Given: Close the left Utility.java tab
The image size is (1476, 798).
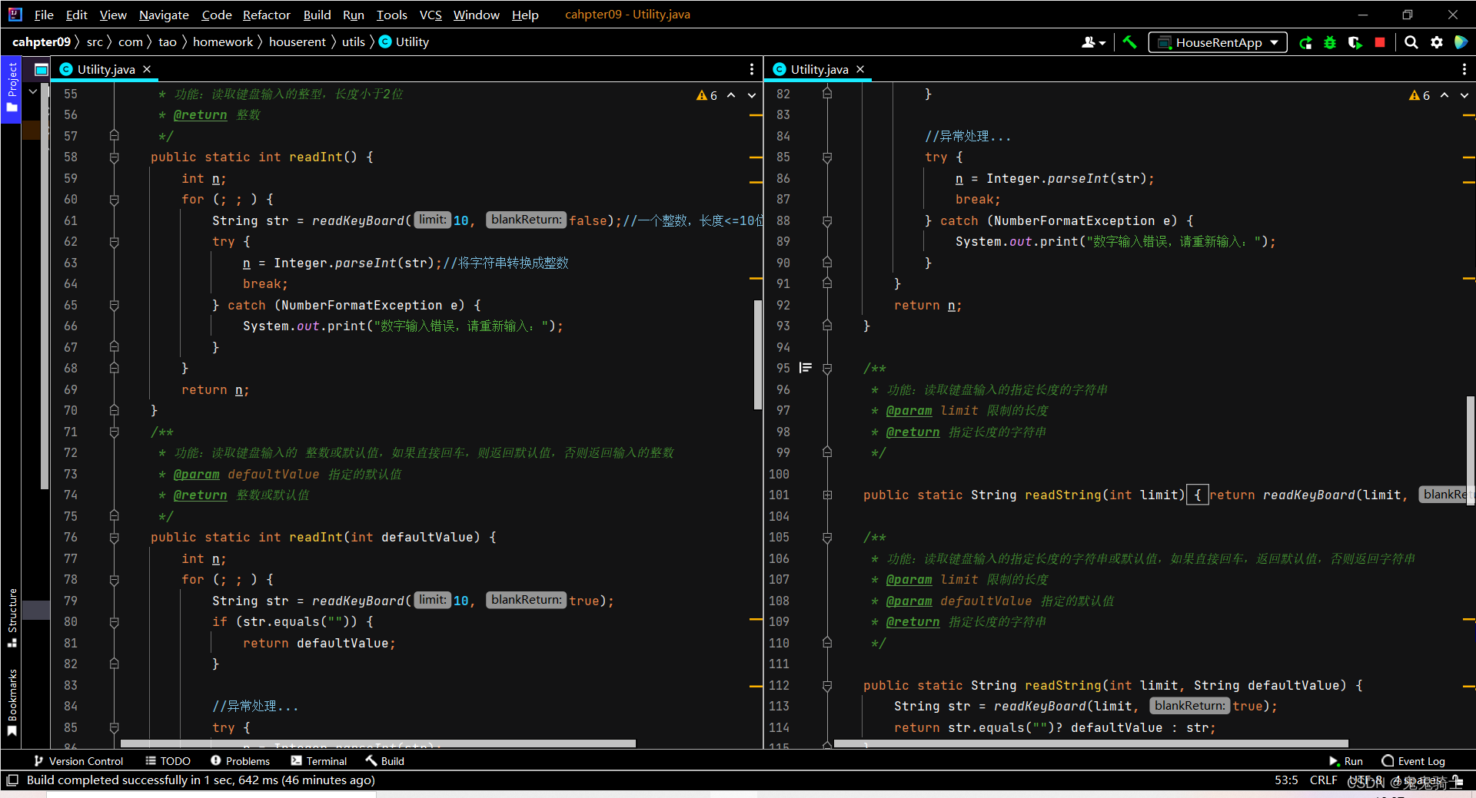Looking at the screenshot, I should [147, 69].
